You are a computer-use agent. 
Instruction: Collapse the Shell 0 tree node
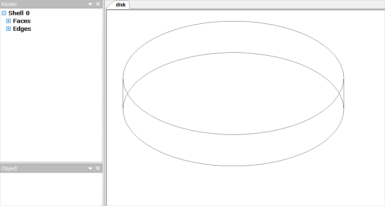4,13
